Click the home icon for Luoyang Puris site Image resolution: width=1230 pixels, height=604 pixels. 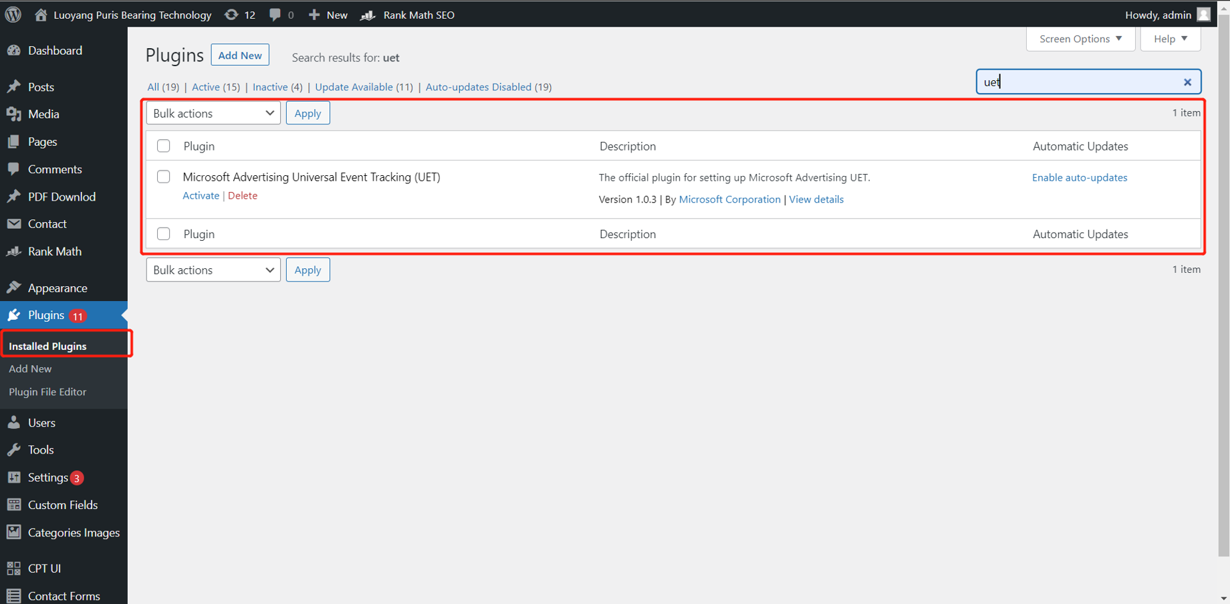point(41,15)
